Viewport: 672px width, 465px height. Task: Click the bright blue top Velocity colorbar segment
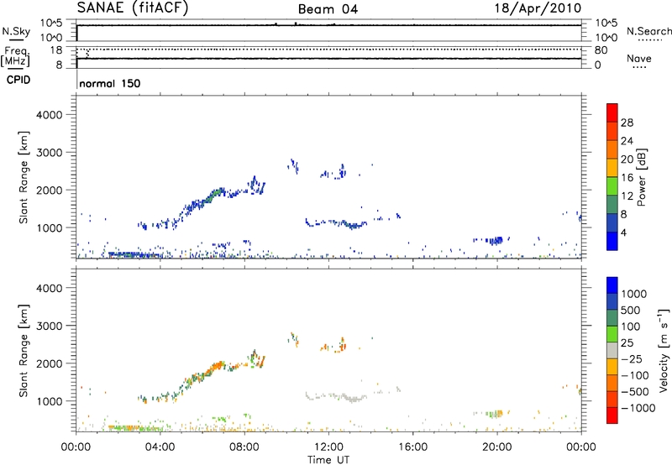click(x=612, y=285)
